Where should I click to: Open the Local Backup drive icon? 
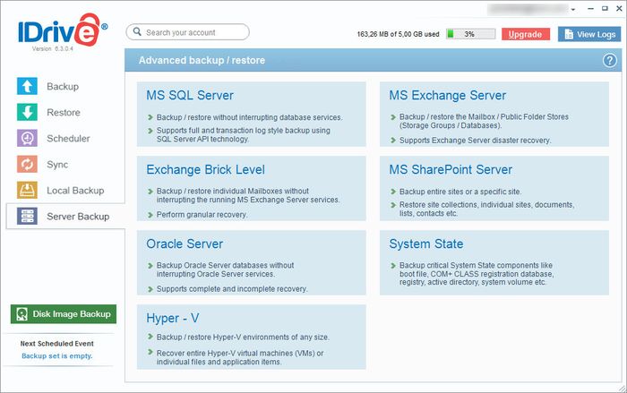28,191
